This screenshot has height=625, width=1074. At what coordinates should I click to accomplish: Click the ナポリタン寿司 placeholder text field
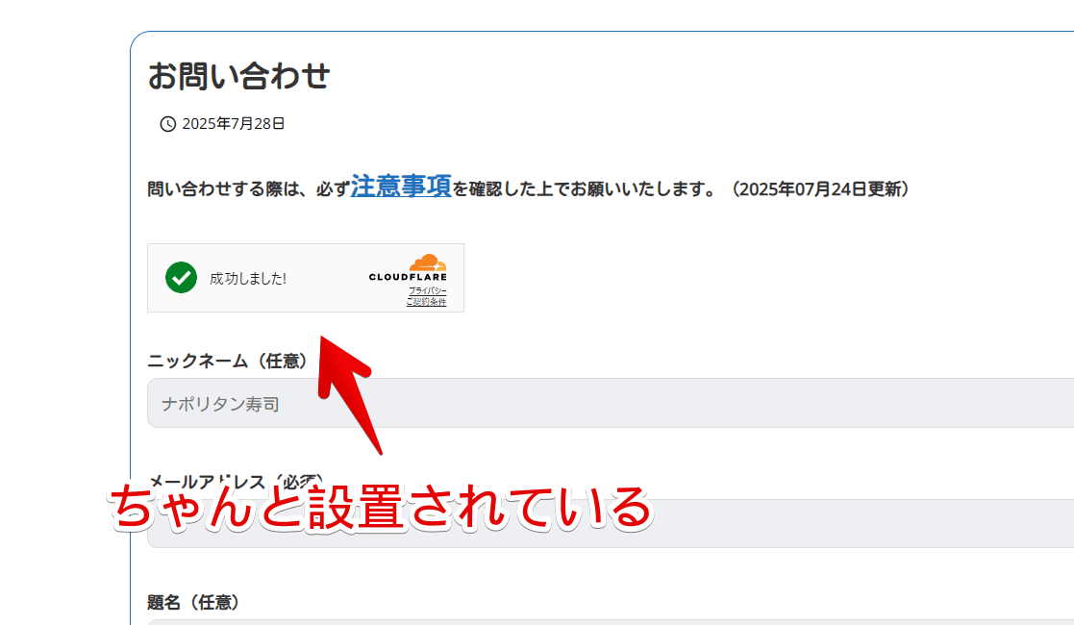[x=219, y=403]
